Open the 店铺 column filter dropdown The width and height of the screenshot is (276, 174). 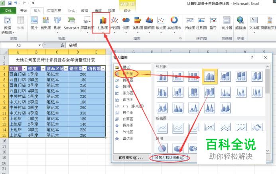[24, 68]
